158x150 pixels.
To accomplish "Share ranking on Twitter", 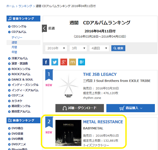I will 55,62.
